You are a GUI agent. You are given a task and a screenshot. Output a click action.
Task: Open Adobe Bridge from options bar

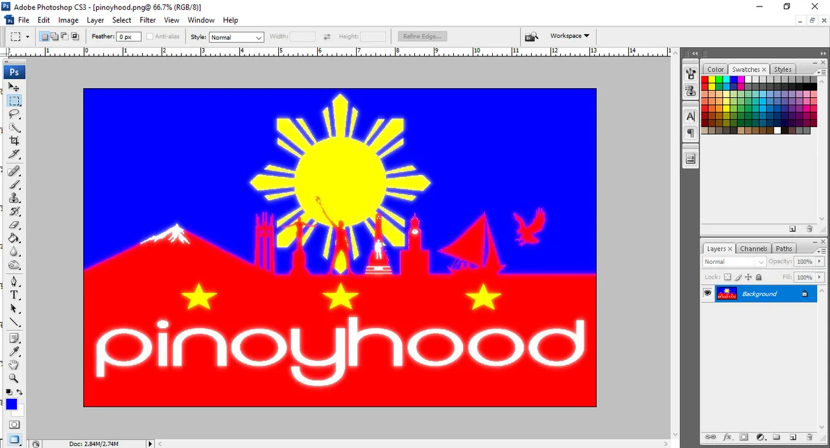pyautogui.click(x=532, y=36)
